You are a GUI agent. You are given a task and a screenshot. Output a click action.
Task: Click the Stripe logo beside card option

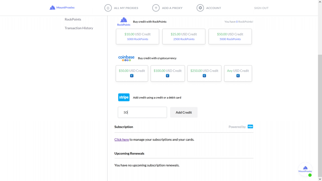pyautogui.click(x=124, y=97)
